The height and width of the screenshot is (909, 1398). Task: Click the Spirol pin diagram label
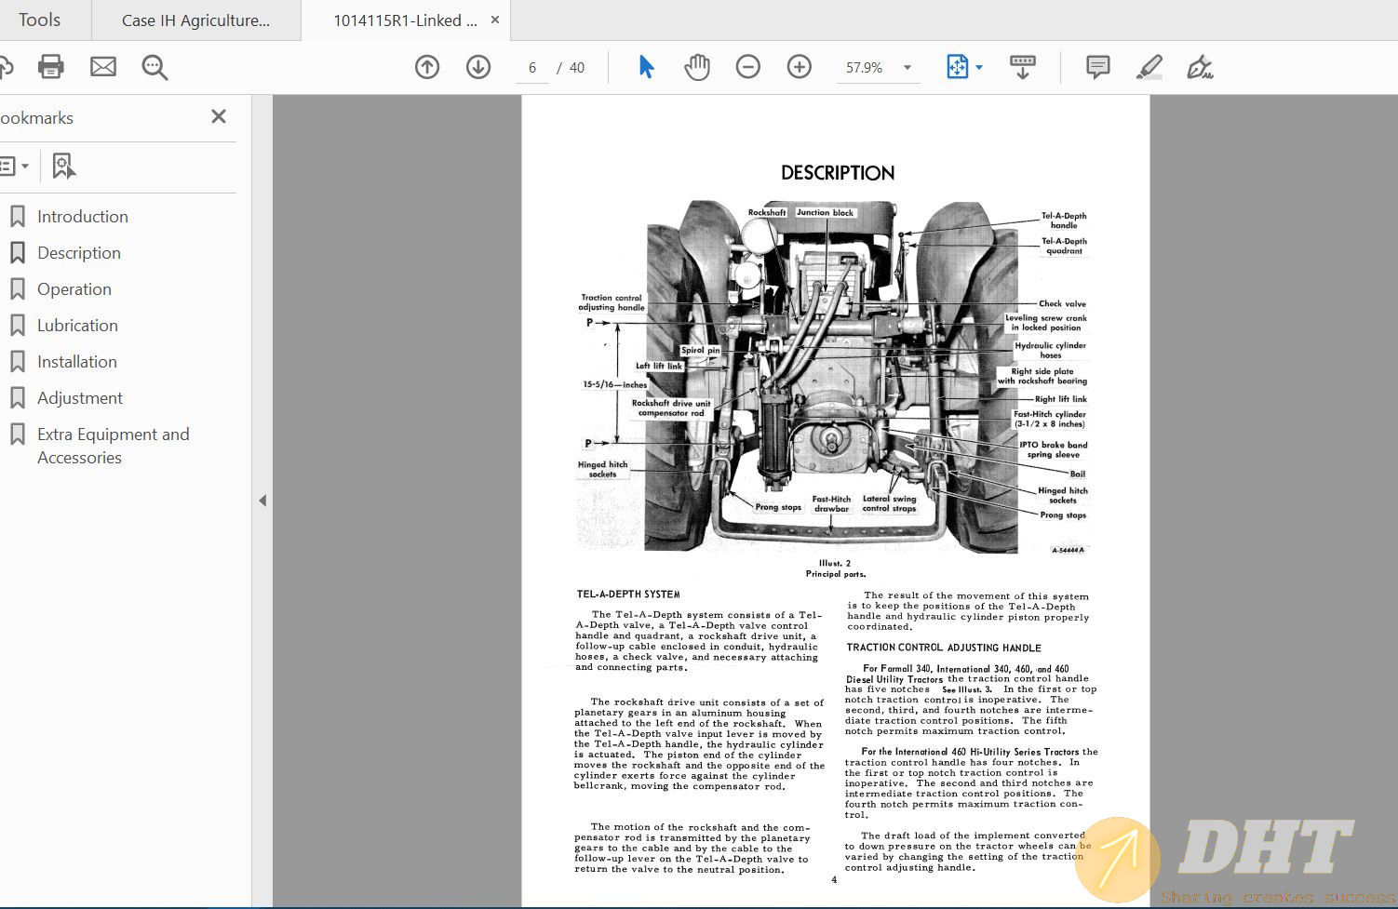coord(701,350)
